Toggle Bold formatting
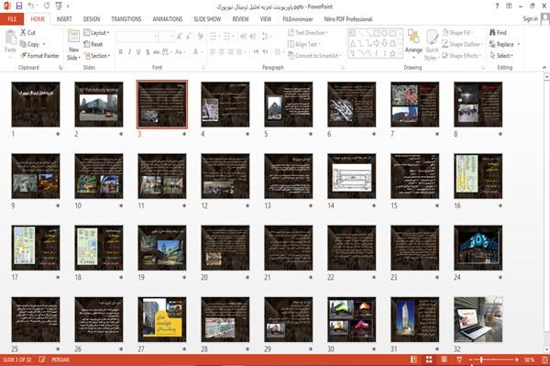The width and height of the screenshot is (550, 366). coord(120,52)
